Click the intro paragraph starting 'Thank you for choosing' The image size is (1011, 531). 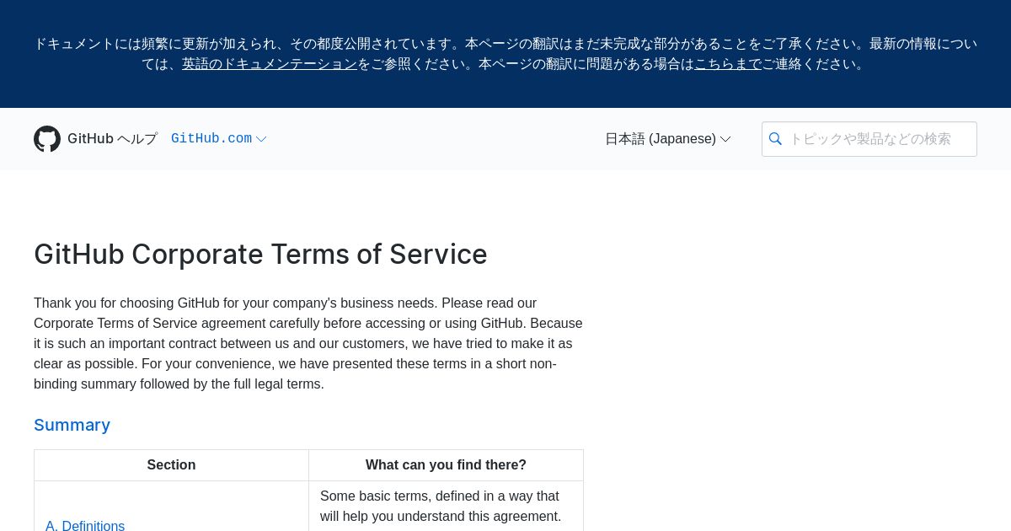(308, 344)
